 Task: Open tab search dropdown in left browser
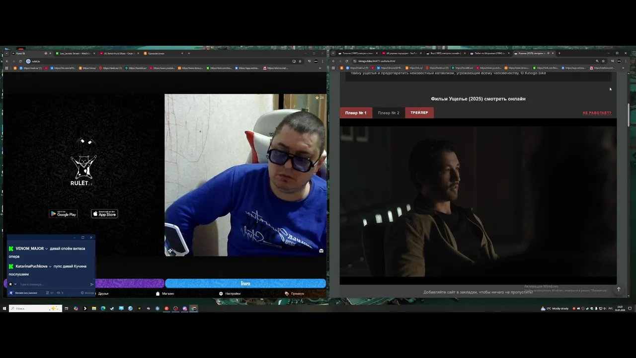6,53
